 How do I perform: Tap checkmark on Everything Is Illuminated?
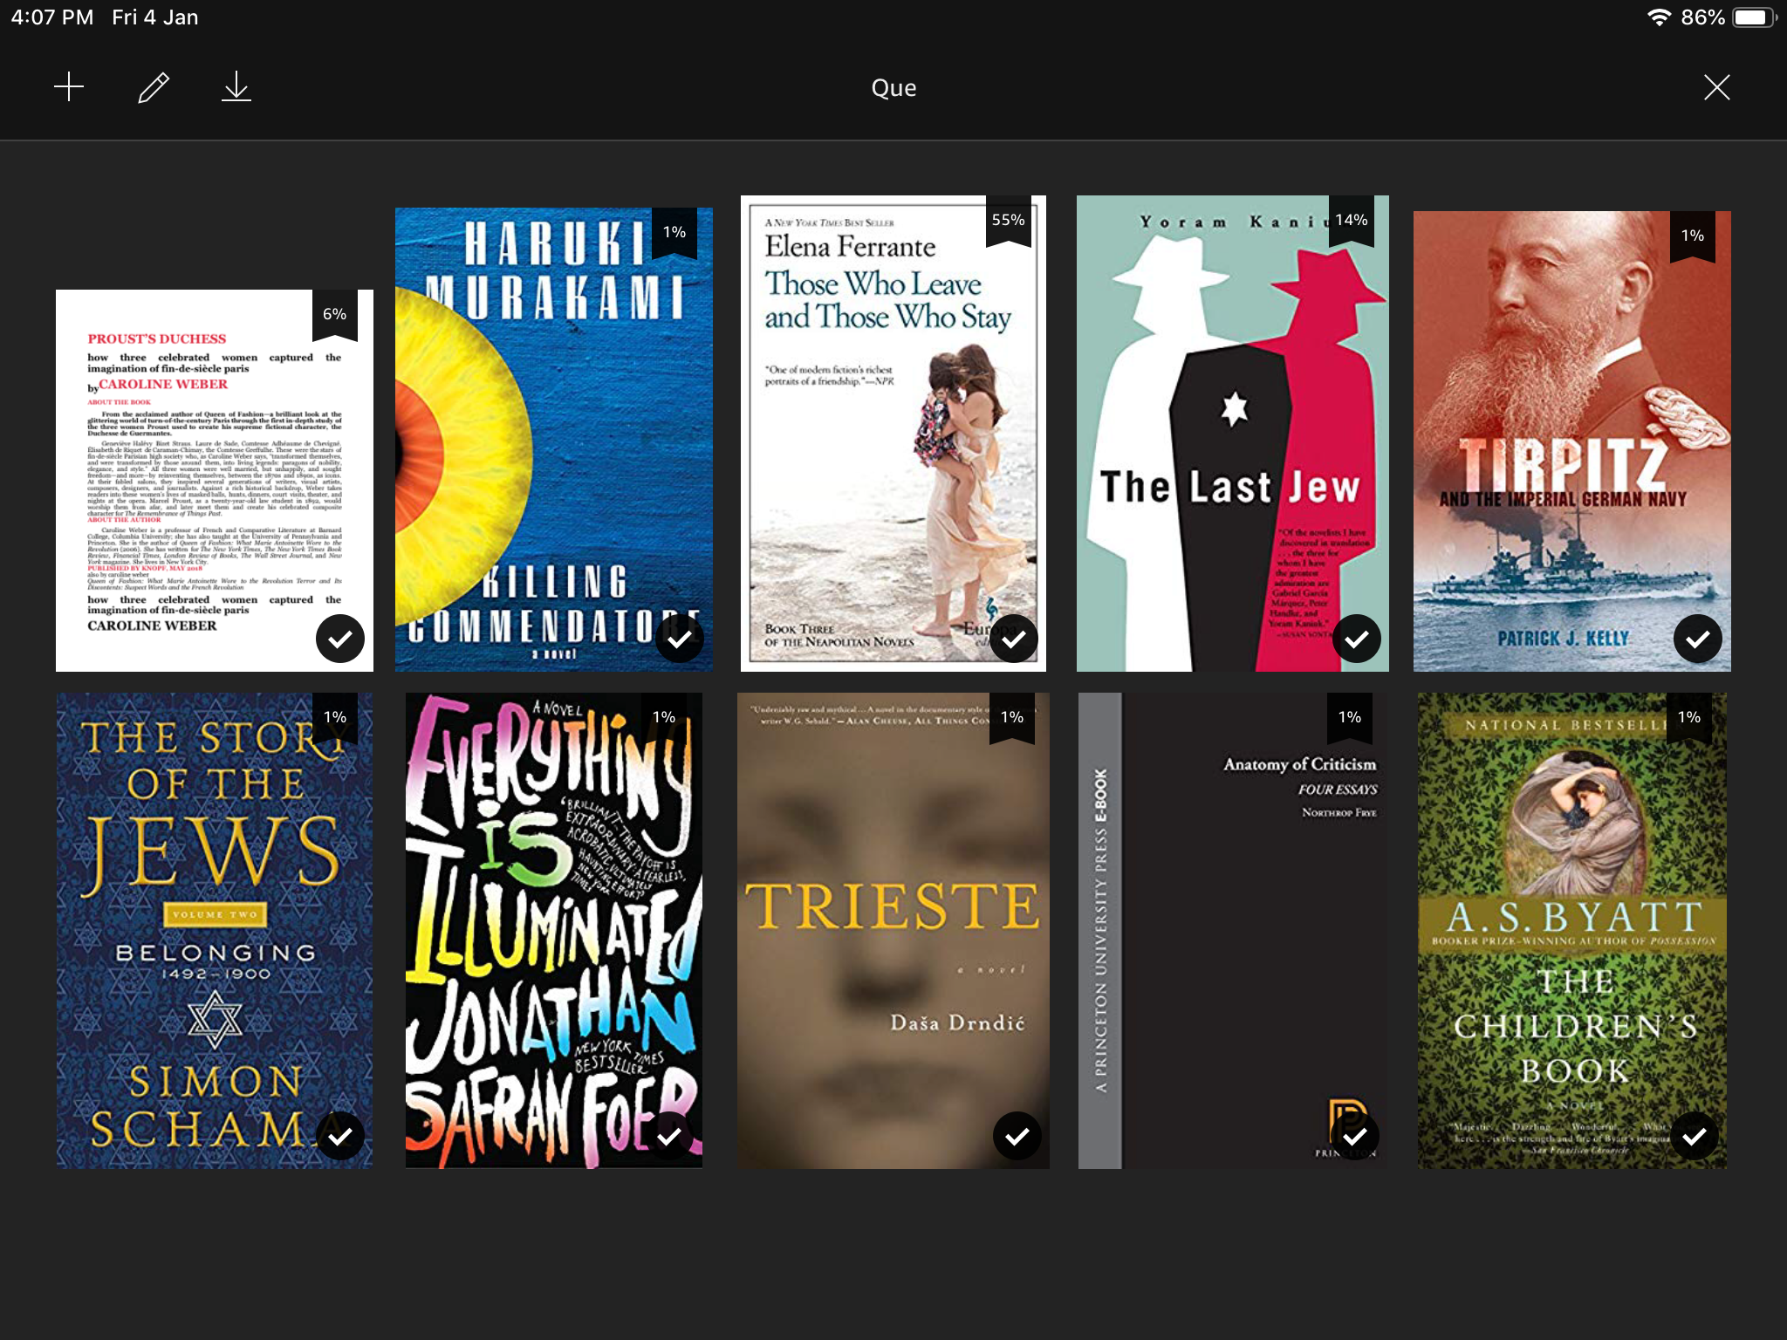(668, 1136)
